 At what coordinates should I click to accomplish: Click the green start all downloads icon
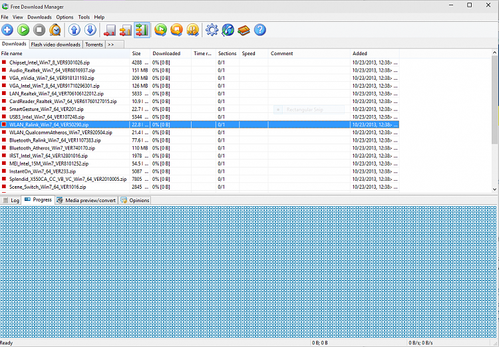tap(161, 30)
